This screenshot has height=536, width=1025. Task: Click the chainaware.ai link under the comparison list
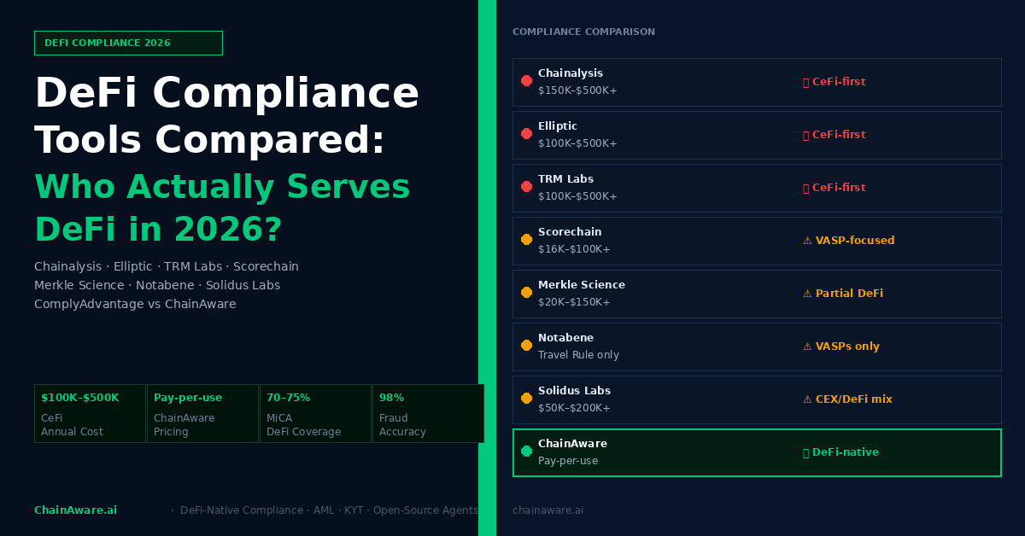pyautogui.click(x=548, y=510)
